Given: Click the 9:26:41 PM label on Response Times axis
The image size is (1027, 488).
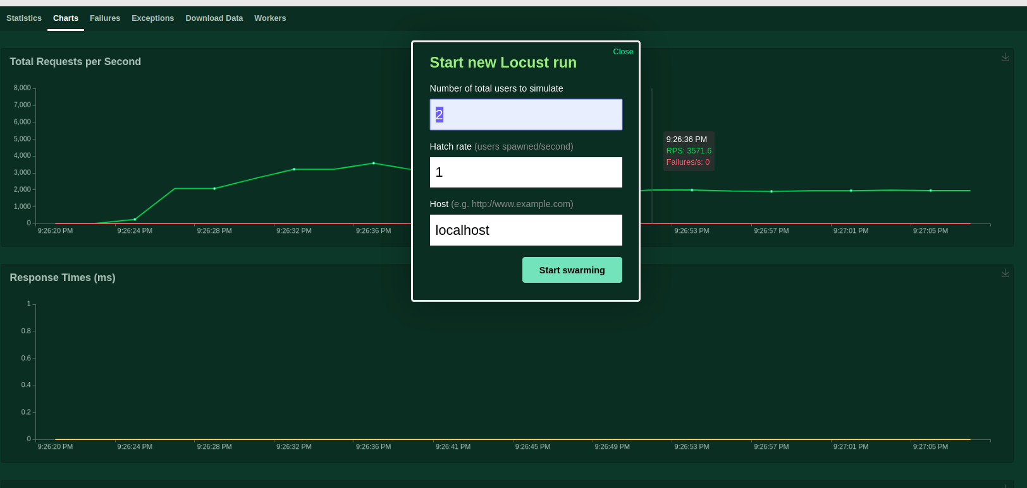Looking at the screenshot, I should pyautogui.click(x=453, y=446).
